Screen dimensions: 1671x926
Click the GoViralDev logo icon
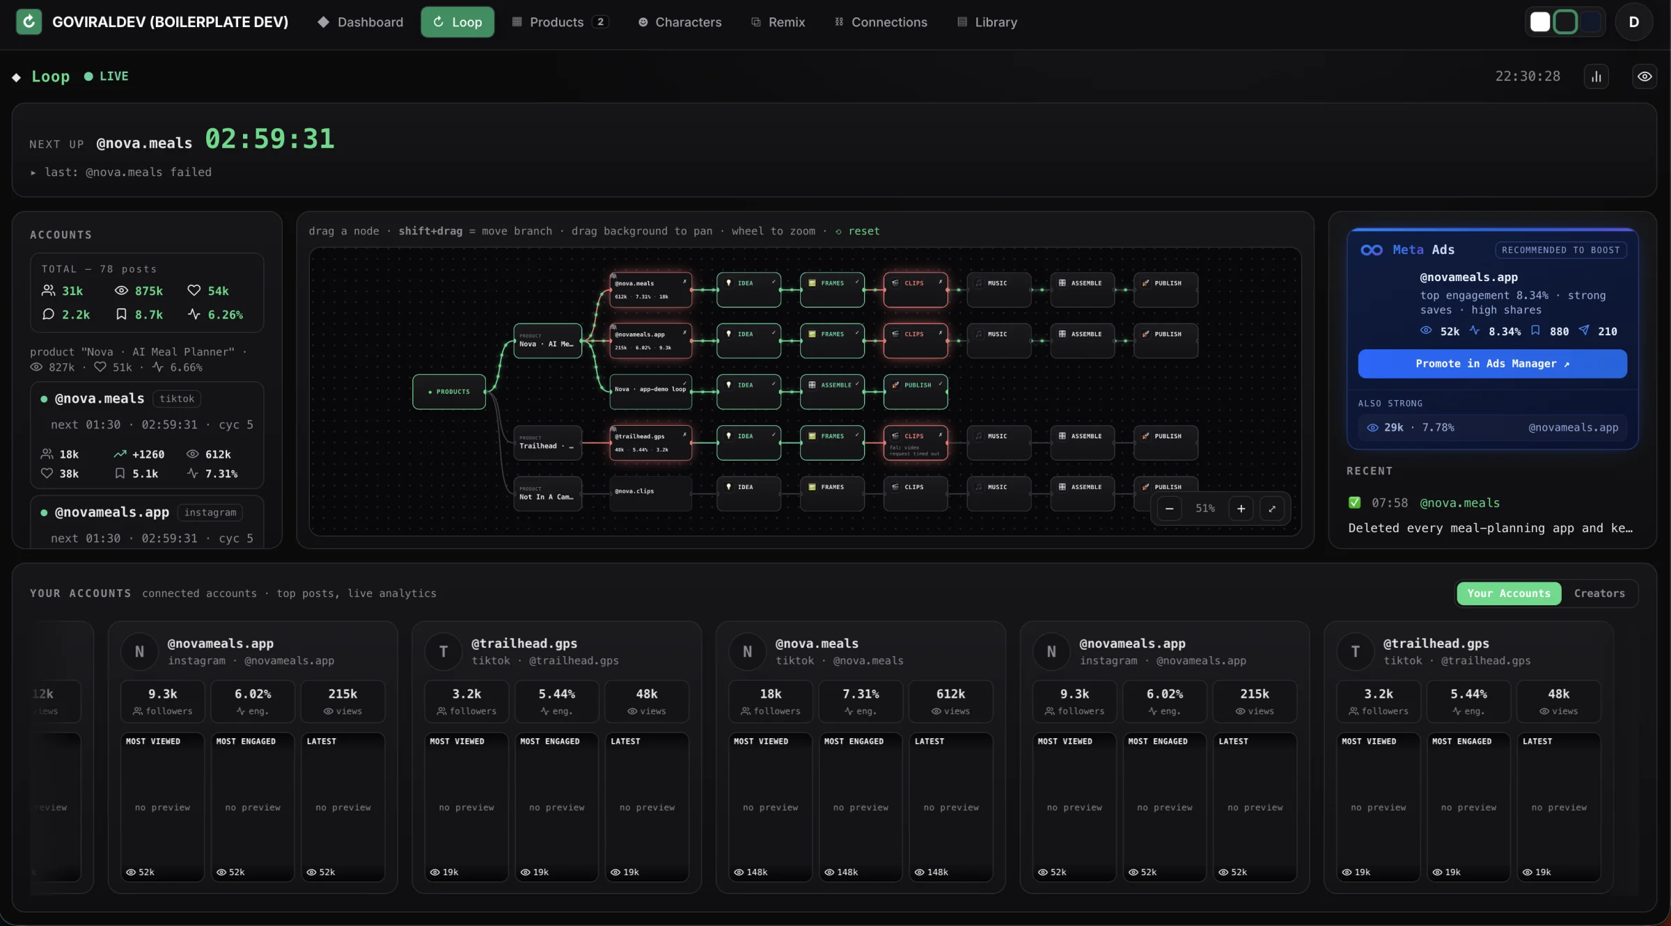click(29, 22)
